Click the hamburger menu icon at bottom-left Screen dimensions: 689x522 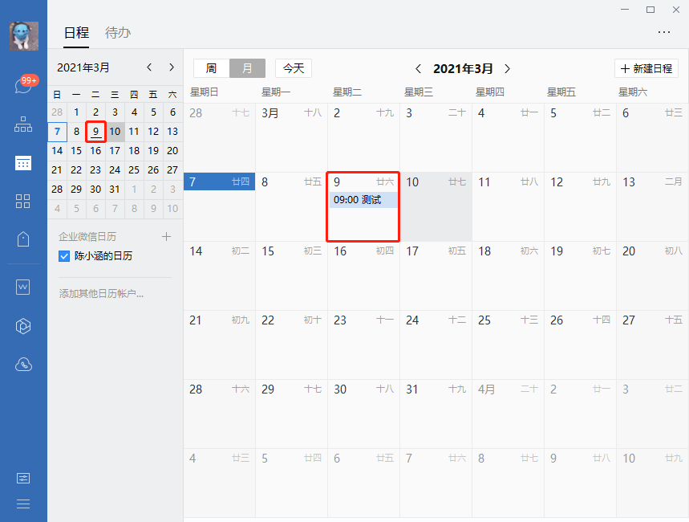click(23, 504)
